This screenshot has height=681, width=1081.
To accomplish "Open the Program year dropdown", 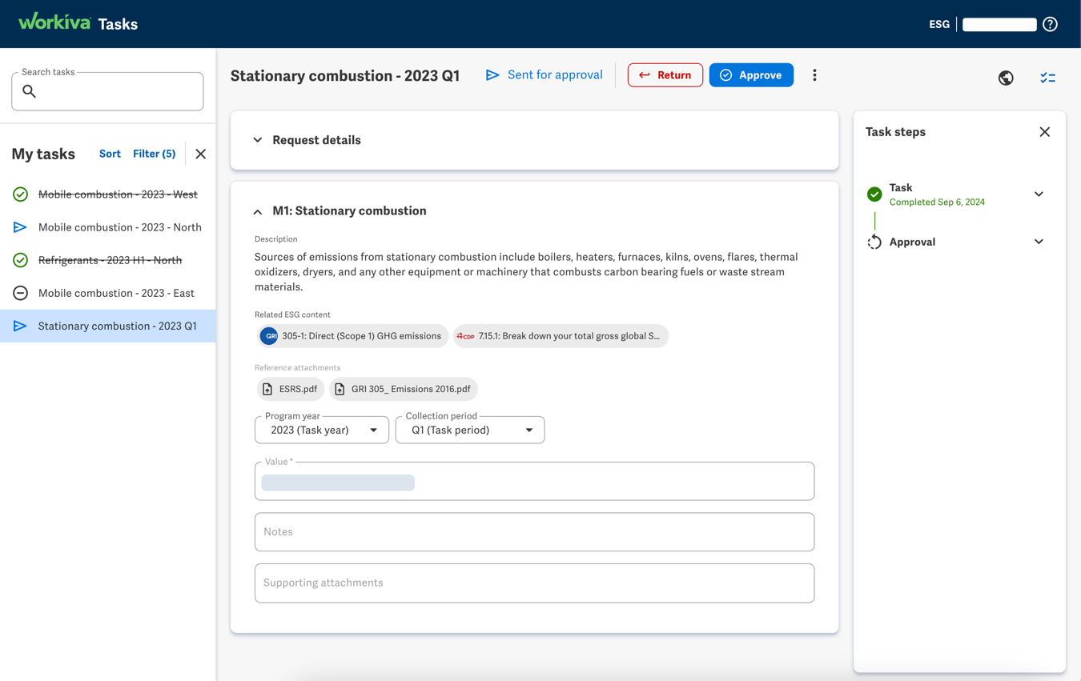I will tap(322, 430).
